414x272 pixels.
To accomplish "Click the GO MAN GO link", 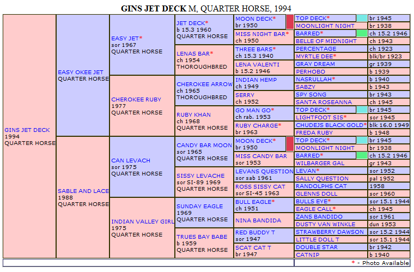I will coord(253,111).
